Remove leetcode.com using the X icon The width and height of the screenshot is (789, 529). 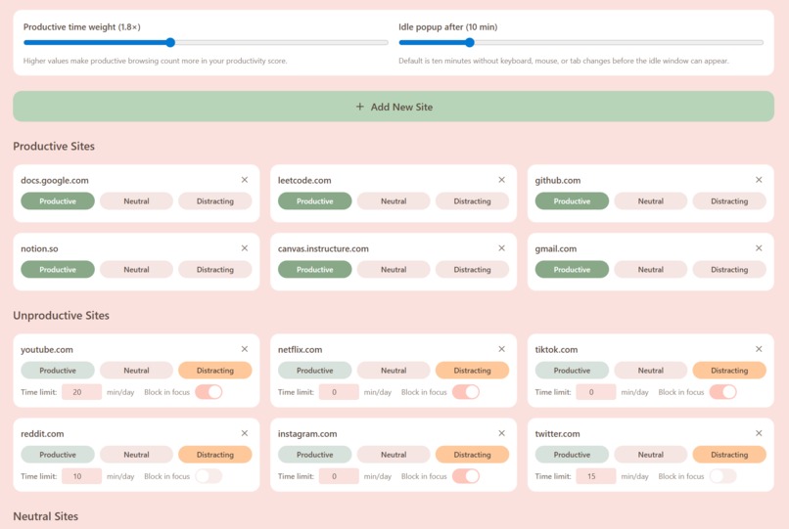point(501,180)
